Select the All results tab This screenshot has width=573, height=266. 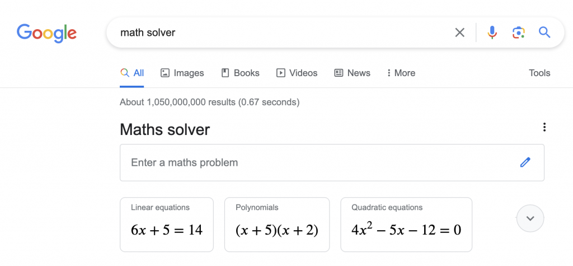(x=133, y=73)
